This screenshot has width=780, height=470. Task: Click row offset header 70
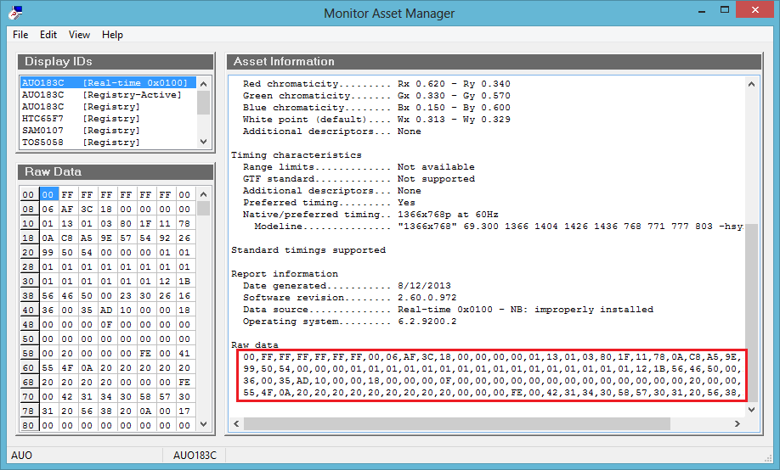29,396
